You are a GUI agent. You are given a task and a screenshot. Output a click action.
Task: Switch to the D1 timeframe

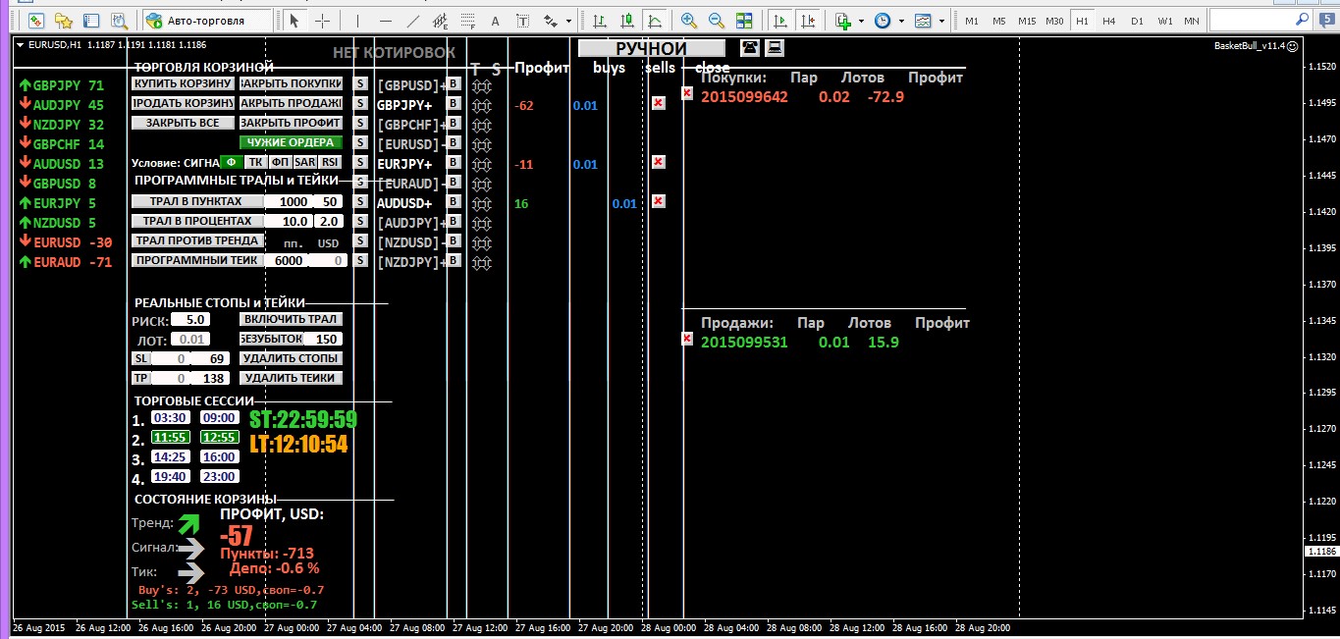1137,20
